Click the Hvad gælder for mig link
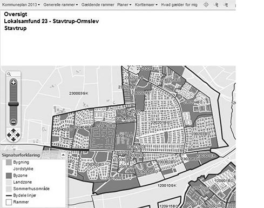Screen dimensions: 264x208 (x=179, y=5)
